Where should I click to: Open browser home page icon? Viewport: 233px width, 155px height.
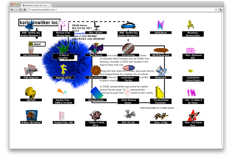click(x=25, y=10)
